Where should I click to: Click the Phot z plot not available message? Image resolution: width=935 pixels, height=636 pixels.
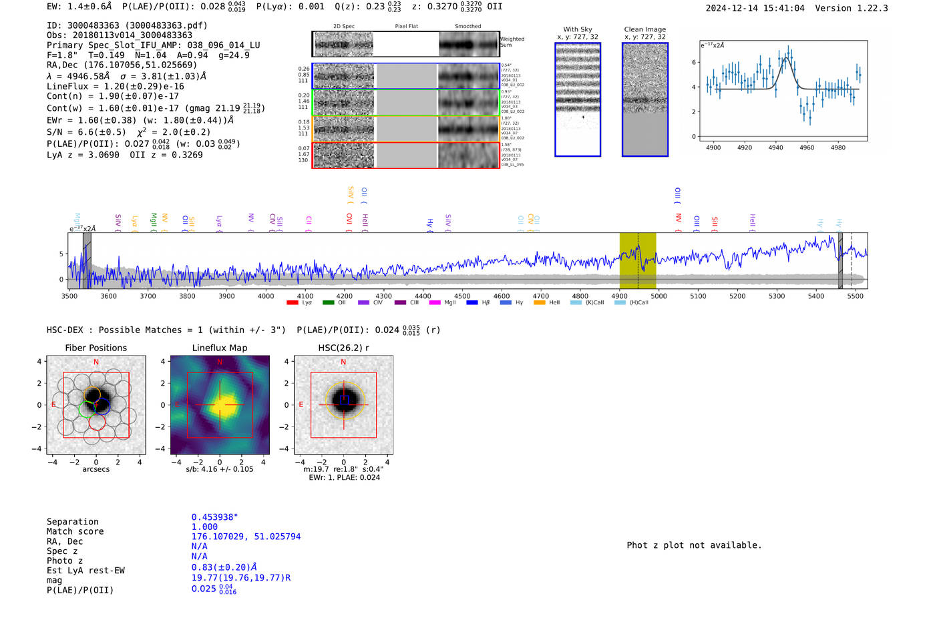694,545
